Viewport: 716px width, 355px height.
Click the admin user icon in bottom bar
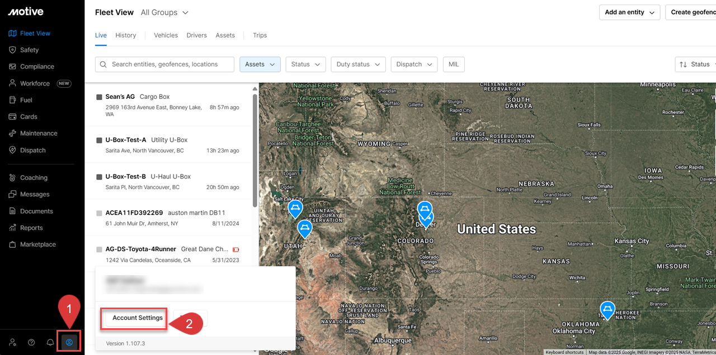(x=13, y=342)
